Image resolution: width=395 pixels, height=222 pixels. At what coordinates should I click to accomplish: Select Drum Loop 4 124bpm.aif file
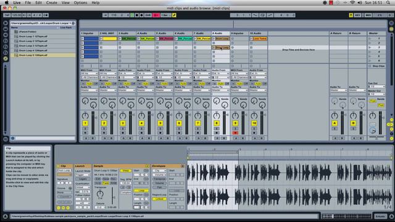pyautogui.click(x=43, y=51)
